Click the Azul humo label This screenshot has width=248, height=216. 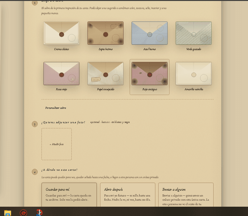point(150,49)
